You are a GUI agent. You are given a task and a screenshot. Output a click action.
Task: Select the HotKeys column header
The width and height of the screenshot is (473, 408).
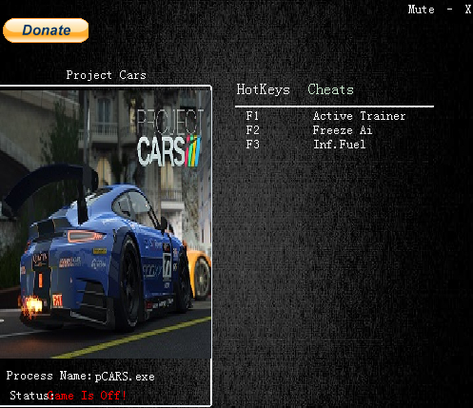click(x=263, y=89)
